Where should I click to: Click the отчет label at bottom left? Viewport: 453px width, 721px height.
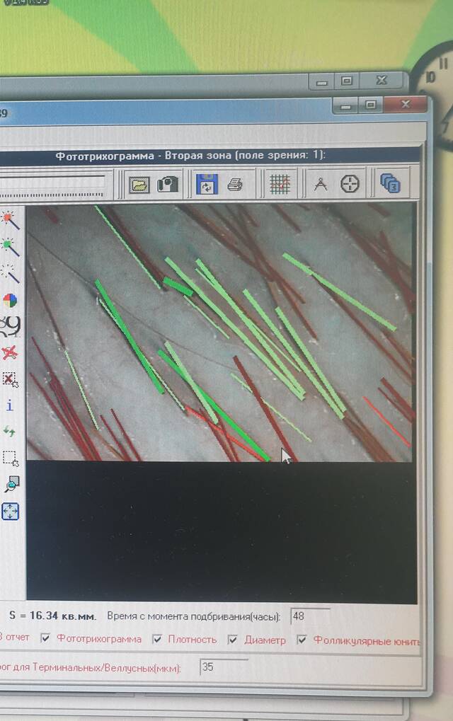(17, 638)
